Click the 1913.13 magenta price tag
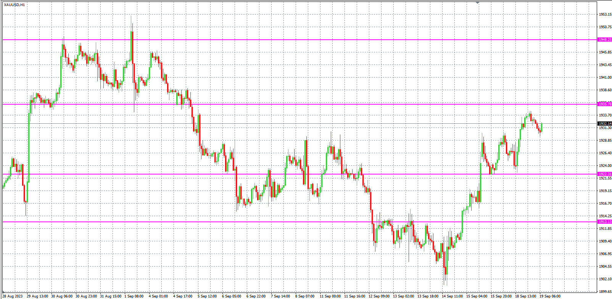This screenshot has height=299, width=612. [x=605, y=221]
